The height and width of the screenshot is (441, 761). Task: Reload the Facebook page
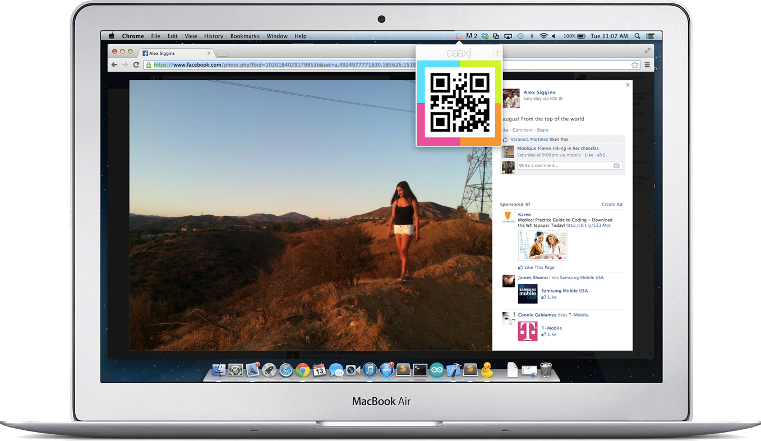point(136,65)
